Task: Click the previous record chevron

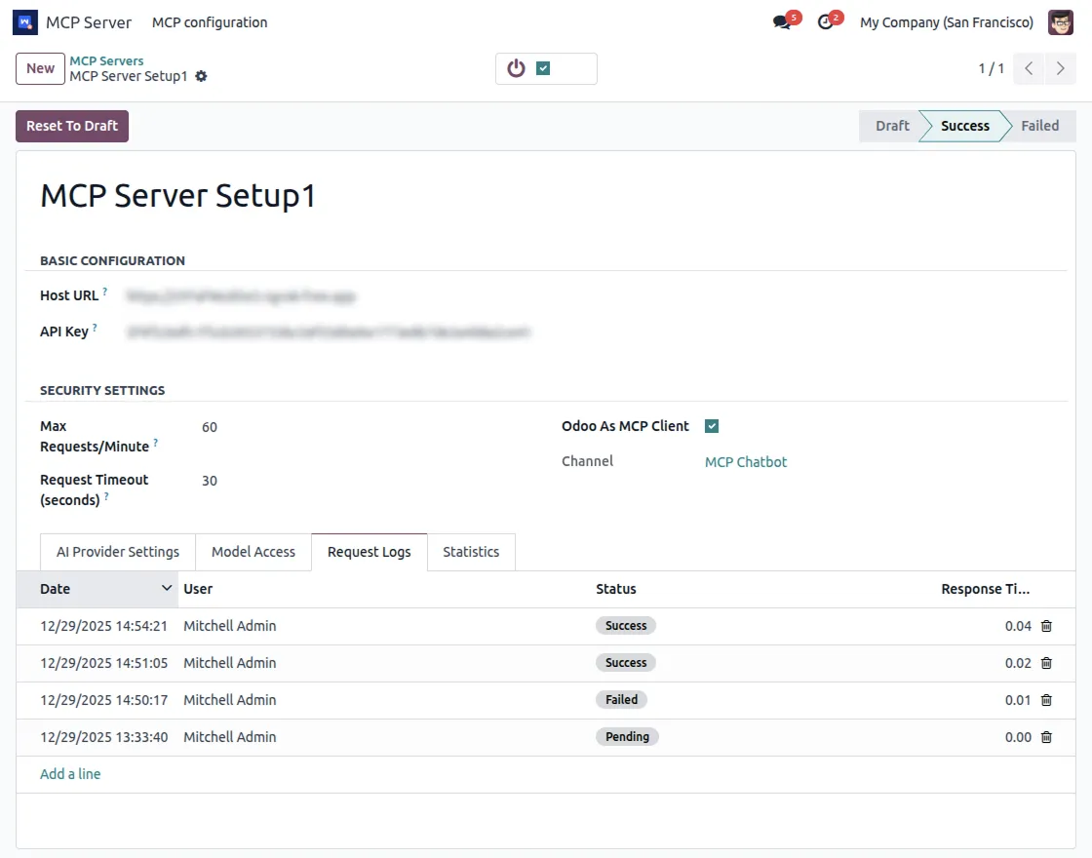Action: pyautogui.click(x=1030, y=68)
